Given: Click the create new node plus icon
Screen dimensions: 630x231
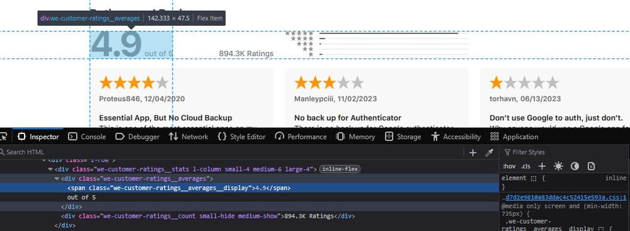Looking at the screenshot, I should (x=472, y=153).
